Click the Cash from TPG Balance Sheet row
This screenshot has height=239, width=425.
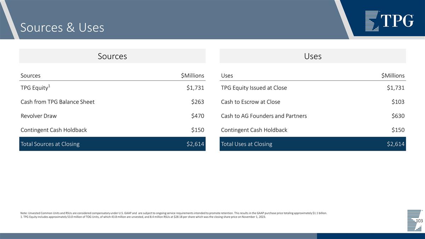[x=58, y=102]
